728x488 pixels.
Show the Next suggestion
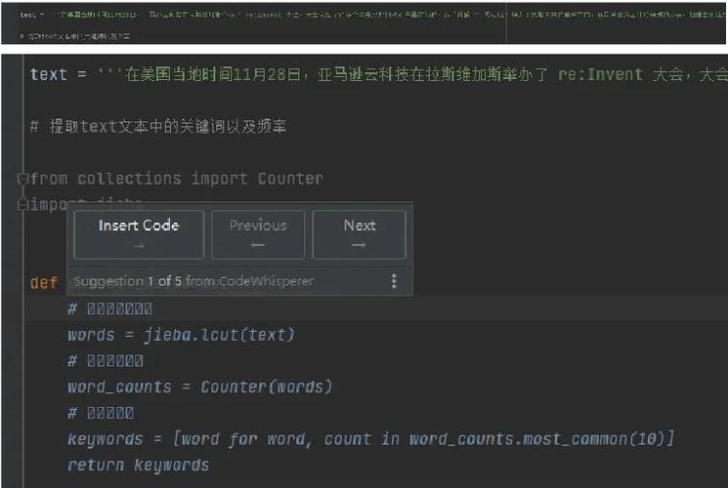pos(360,234)
